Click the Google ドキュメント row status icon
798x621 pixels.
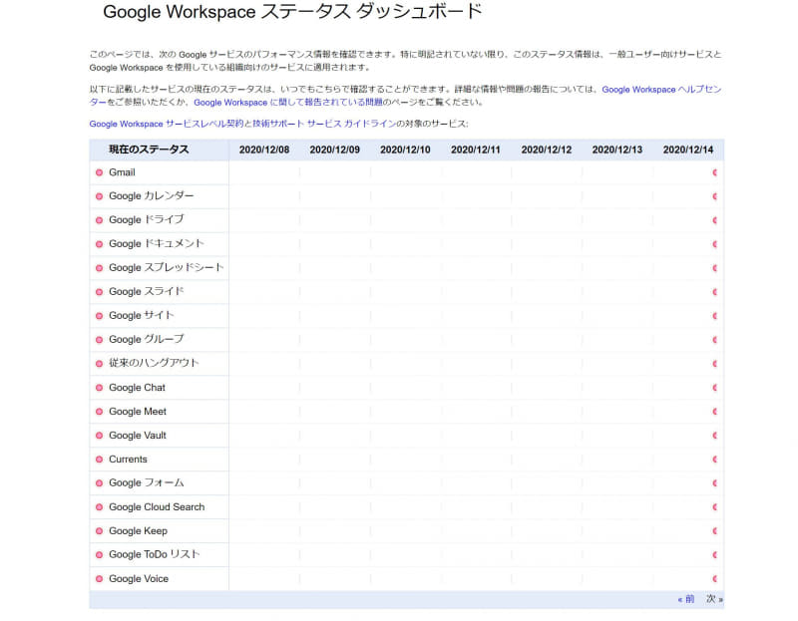pyautogui.click(x=99, y=244)
